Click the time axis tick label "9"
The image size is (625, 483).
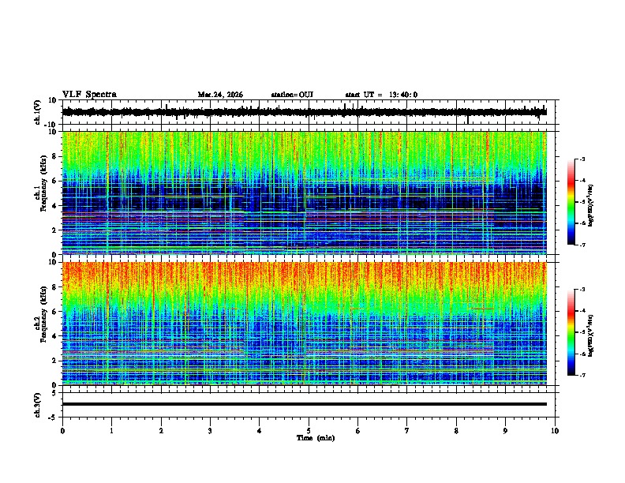coord(505,431)
